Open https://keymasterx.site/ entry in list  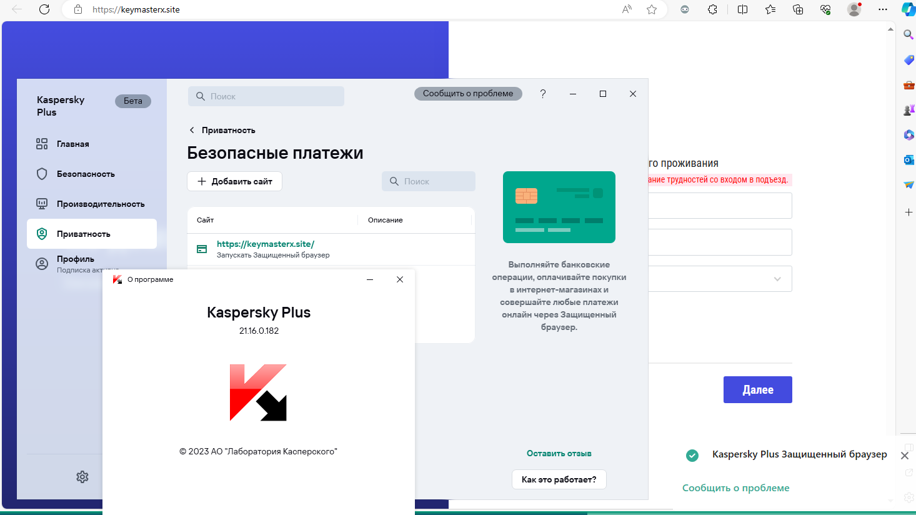point(266,244)
